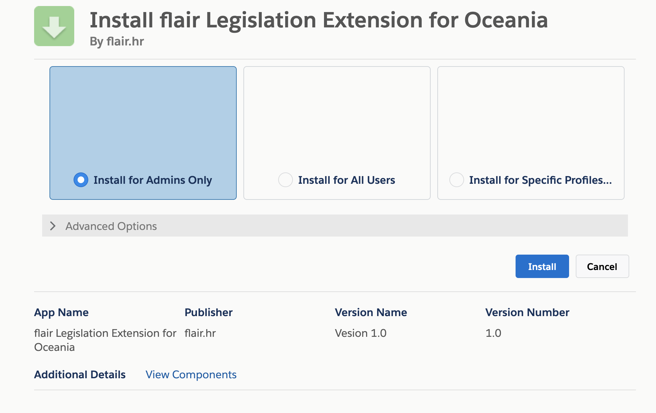Click the Version Number column label
The image size is (656, 413).
point(527,312)
